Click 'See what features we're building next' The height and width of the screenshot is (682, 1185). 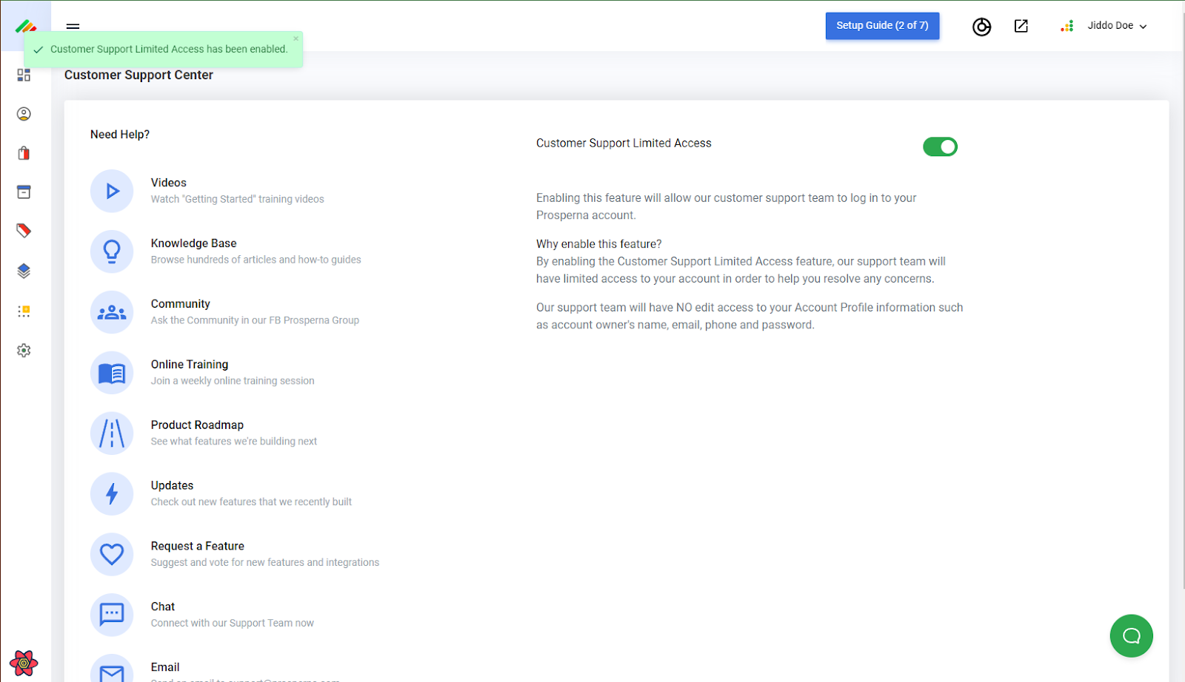tap(234, 442)
